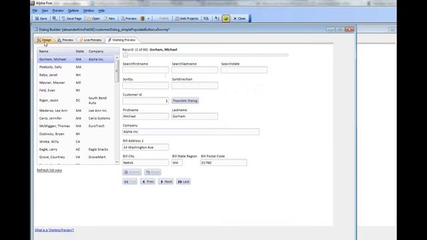427x240 pixels.
Task: Click the Save toolbar button
Action: click(41, 19)
